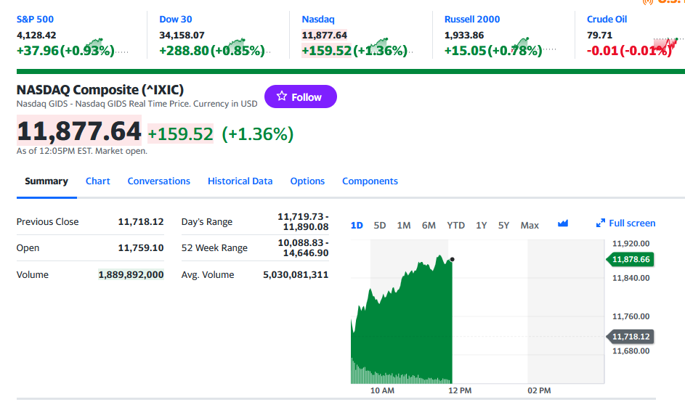The height and width of the screenshot is (402, 685).
Task: Click the Dow 30 price 34,158.07
Action: point(182,35)
